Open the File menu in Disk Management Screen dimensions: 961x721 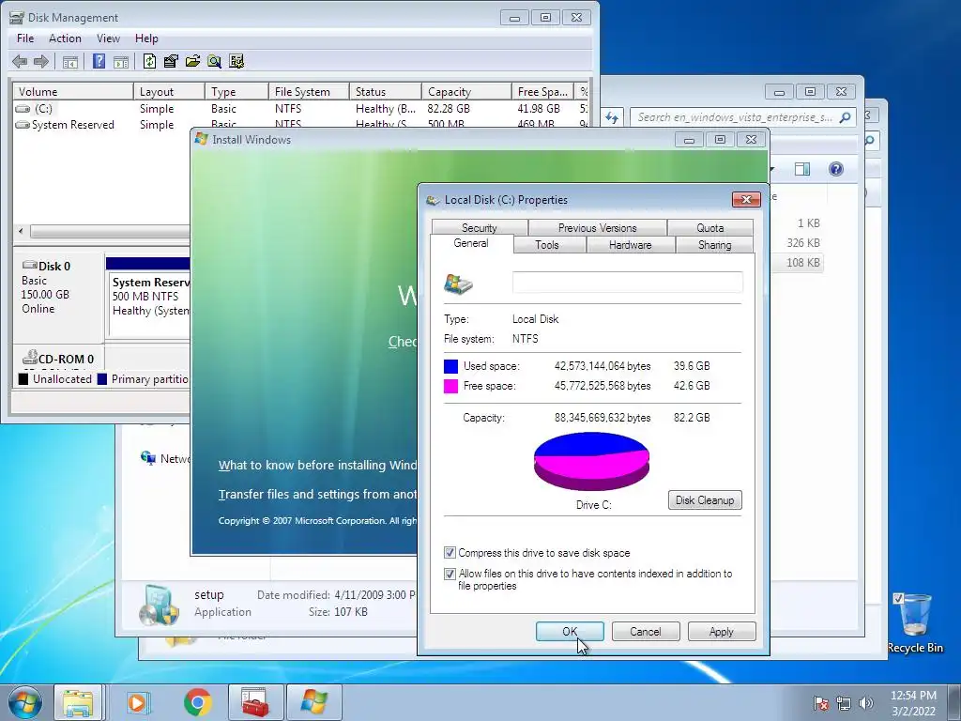(25, 38)
